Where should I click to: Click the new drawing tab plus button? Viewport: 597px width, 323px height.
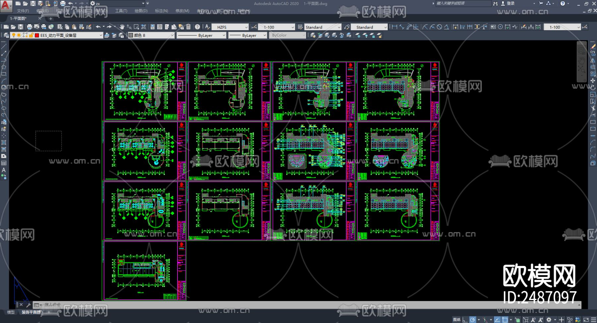(51, 19)
